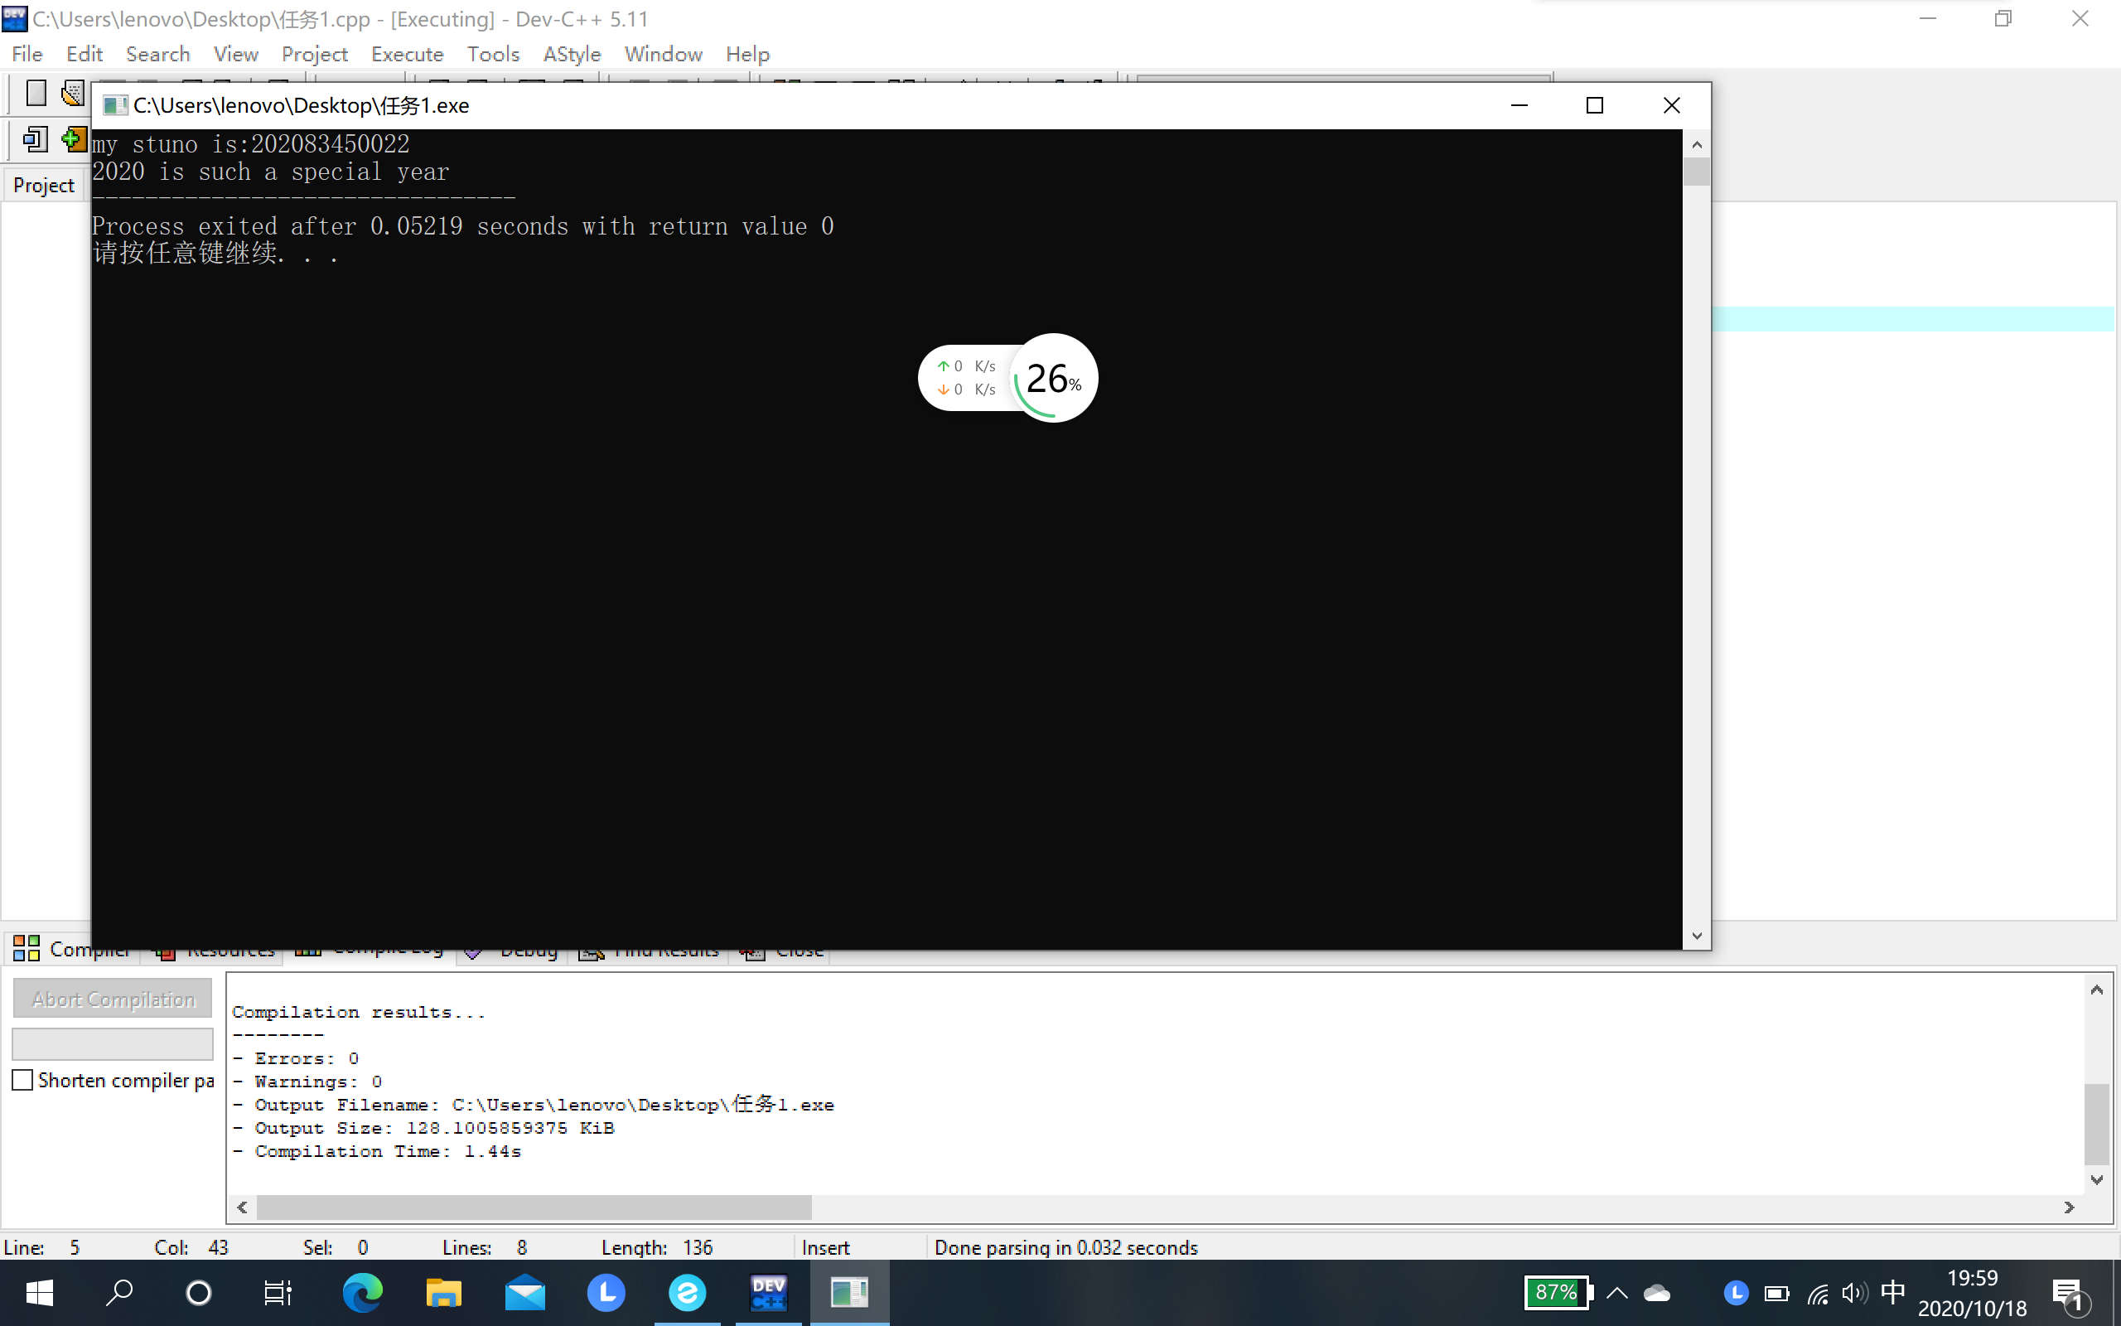This screenshot has height=1326, width=2121.
Task: Expand hidden system tray icons
Action: [x=1617, y=1293]
